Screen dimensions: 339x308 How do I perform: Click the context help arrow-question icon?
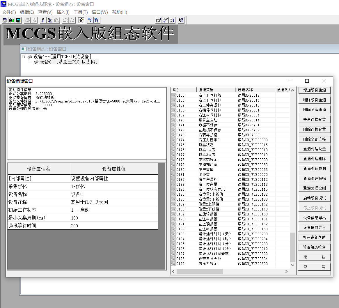(181, 20)
